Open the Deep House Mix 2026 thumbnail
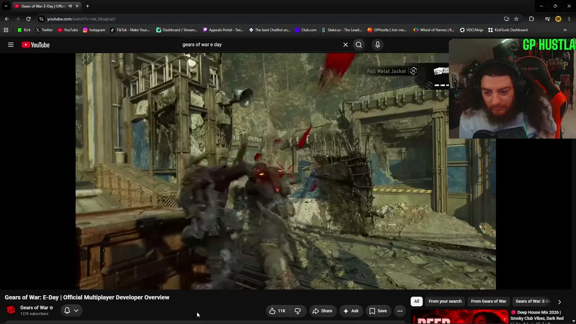The width and height of the screenshot is (576, 324). (x=459, y=317)
